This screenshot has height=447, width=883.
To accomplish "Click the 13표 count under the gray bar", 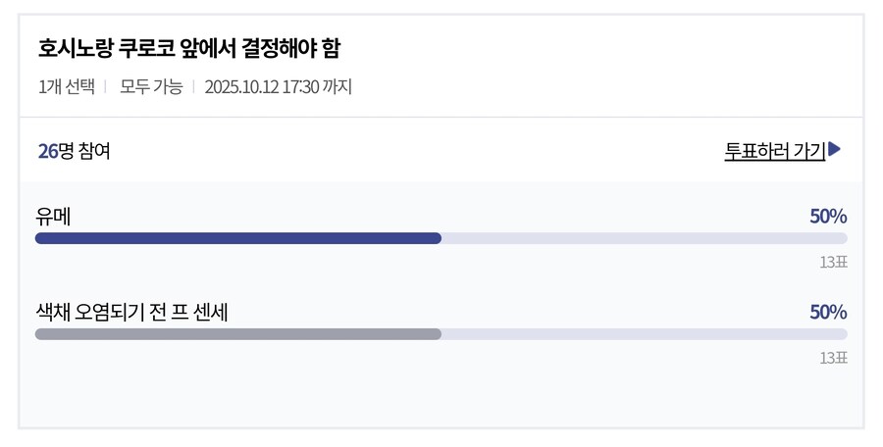I will (833, 358).
